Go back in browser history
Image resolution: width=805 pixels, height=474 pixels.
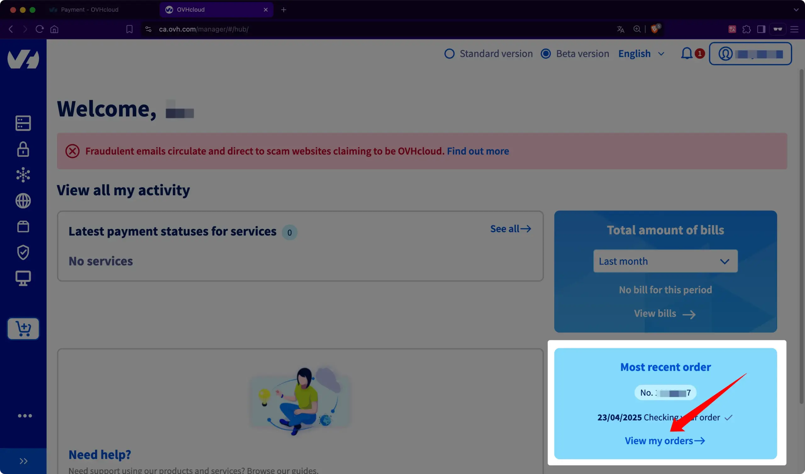11,29
